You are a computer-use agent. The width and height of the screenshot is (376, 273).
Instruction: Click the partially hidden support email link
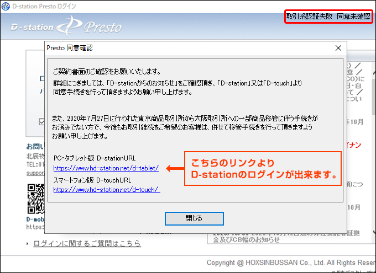click(x=36, y=173)
